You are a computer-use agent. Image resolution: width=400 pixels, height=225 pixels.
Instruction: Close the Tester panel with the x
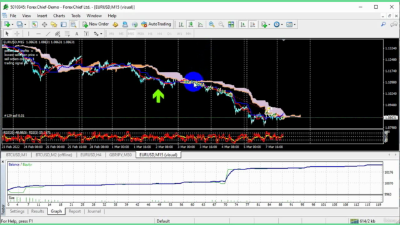point(2,162)
